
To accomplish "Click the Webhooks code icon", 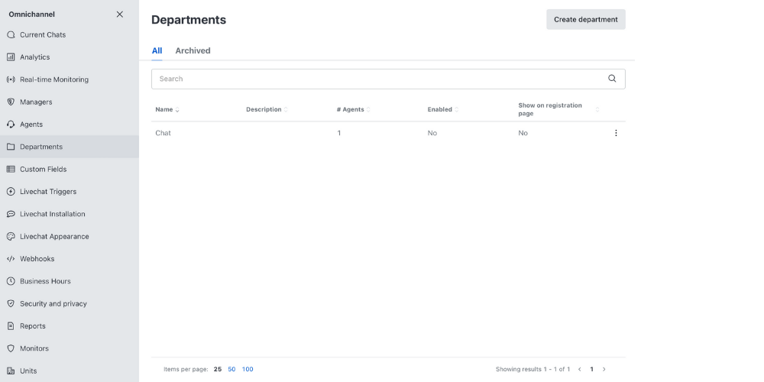I will click(11, 259).
